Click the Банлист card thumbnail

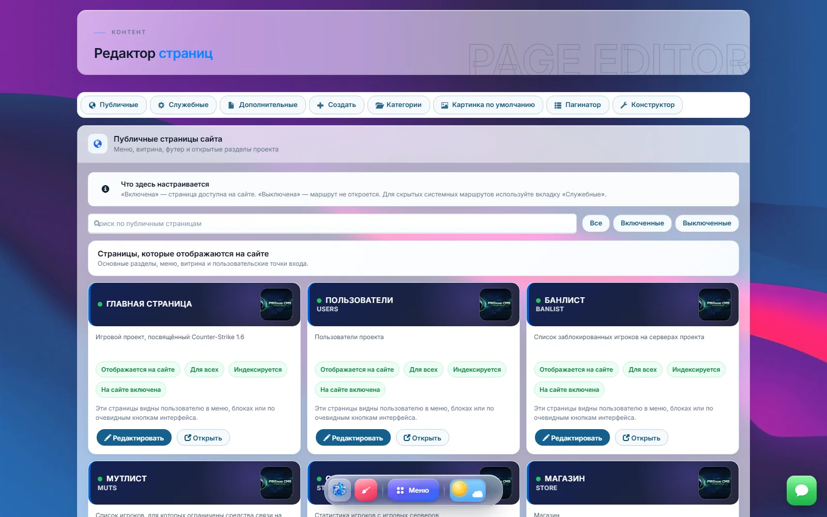point(715,305)
